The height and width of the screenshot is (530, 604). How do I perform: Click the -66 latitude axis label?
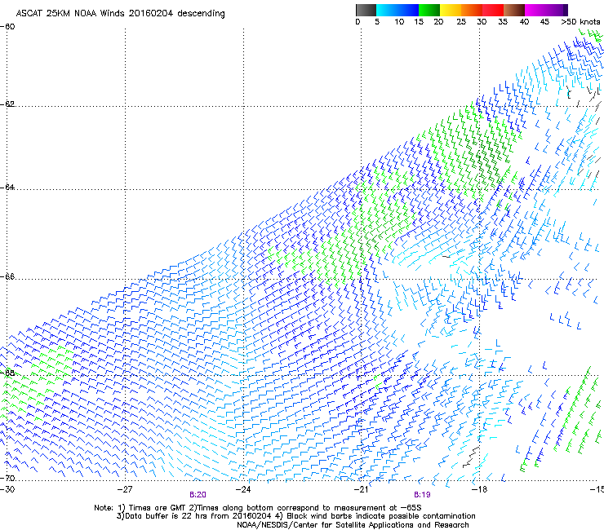[x=7, y=276]
